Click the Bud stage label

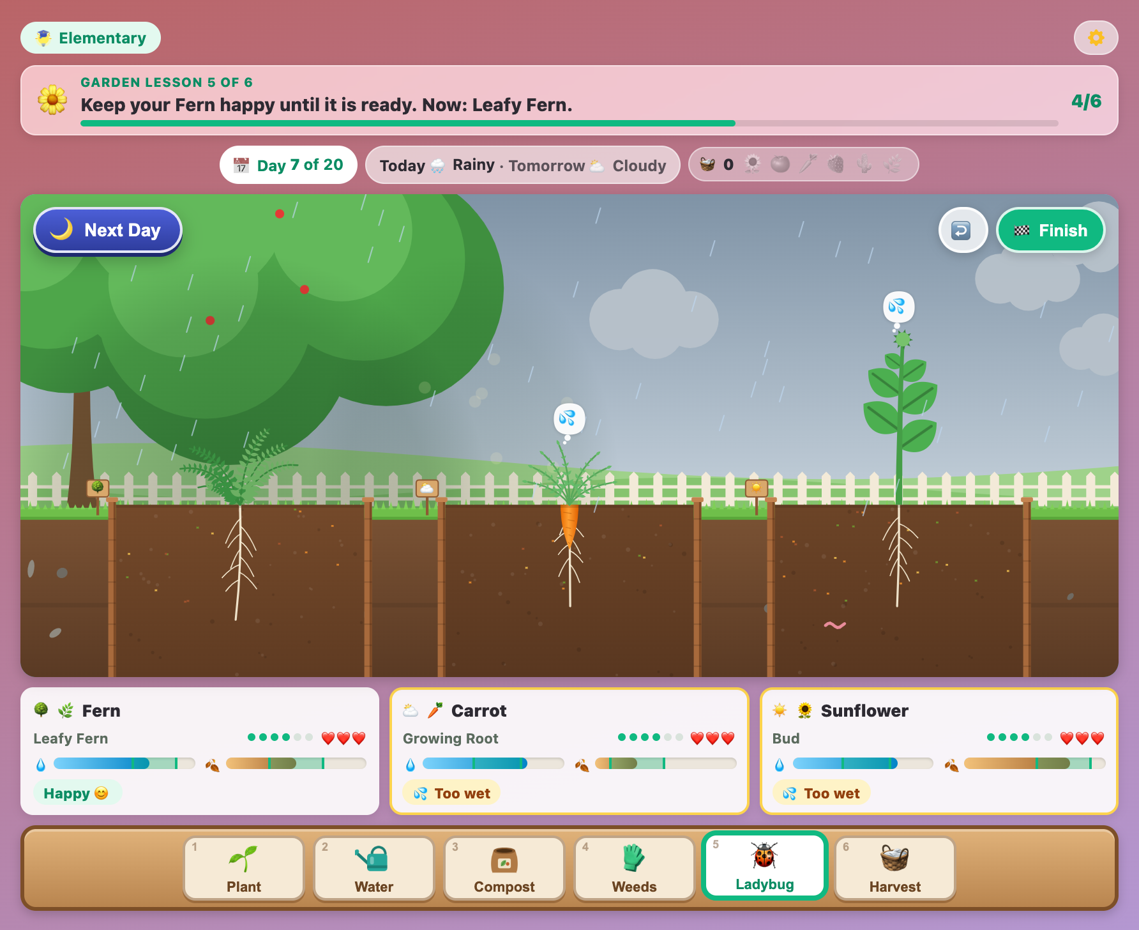(786, 738)
